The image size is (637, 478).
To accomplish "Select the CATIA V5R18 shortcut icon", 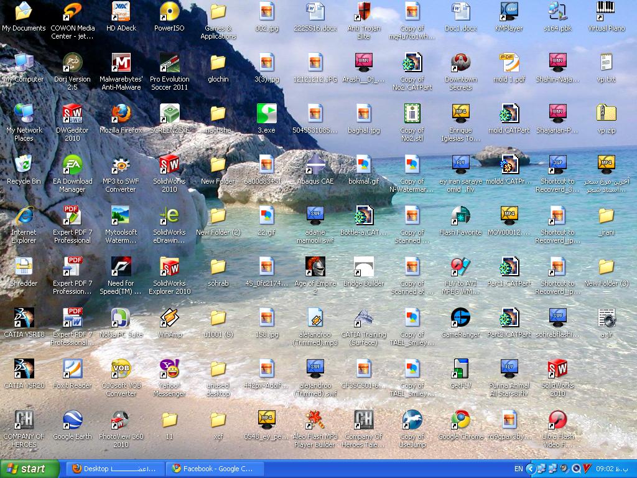I will pyautogui.click(x=24, y=318).
